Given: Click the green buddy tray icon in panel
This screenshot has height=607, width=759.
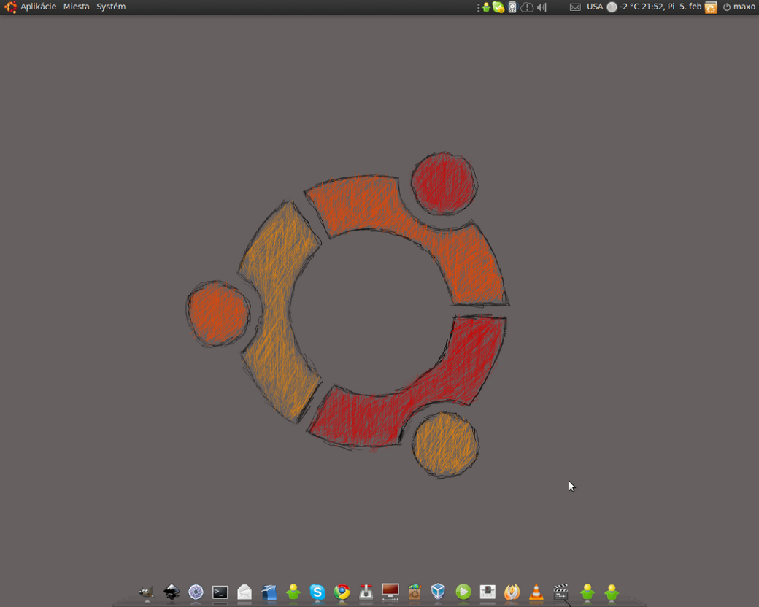Looking at the screenshot, I should tap(486, 7).
